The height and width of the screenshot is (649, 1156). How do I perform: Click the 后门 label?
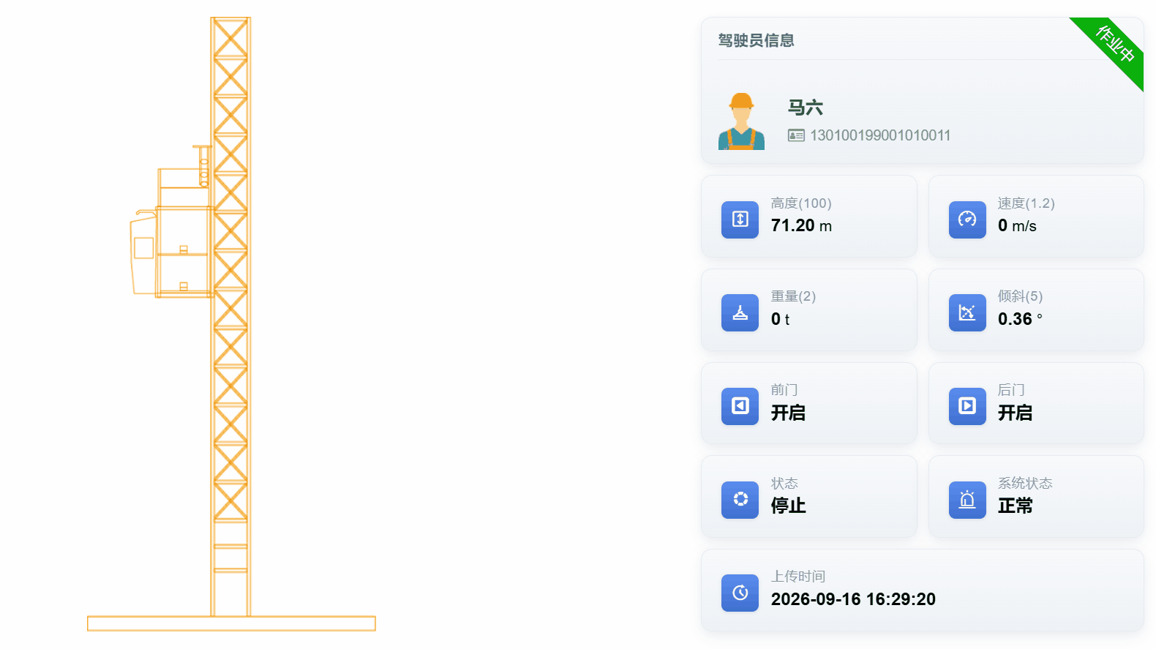[x=1011, y=390]
